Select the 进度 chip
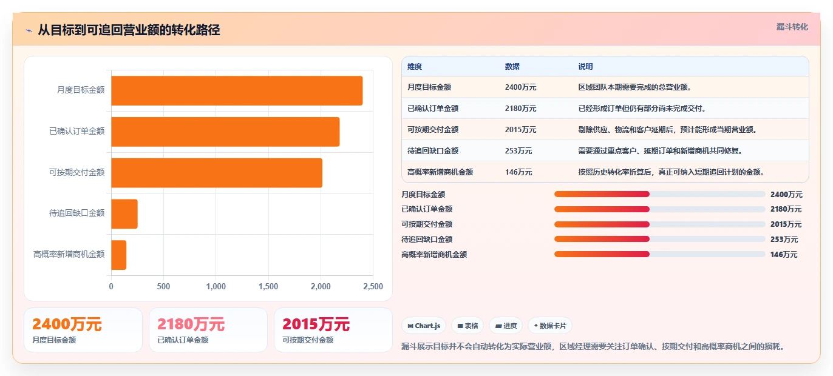Screen dimensions: 833x376 pos(506,326)
